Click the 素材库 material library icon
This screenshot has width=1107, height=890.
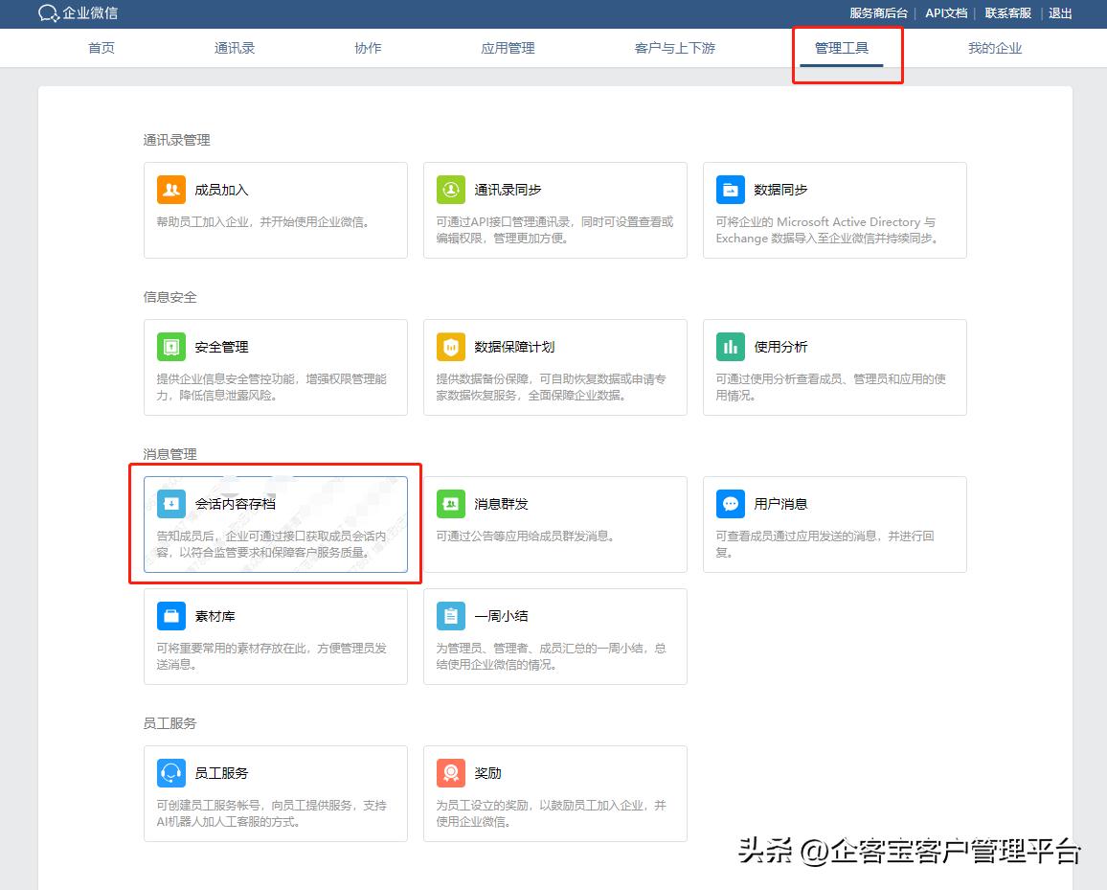(170, 616)
